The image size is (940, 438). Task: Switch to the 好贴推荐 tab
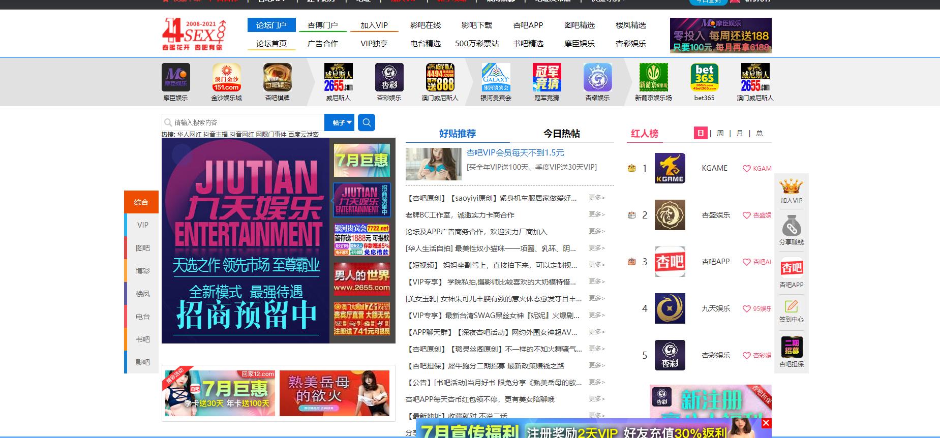coord(458,134)
